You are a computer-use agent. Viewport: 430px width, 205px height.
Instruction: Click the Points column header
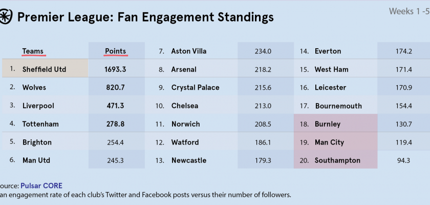click(x=115, y=51)
